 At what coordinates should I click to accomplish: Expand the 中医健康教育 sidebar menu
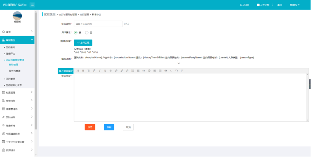point(17,133)
